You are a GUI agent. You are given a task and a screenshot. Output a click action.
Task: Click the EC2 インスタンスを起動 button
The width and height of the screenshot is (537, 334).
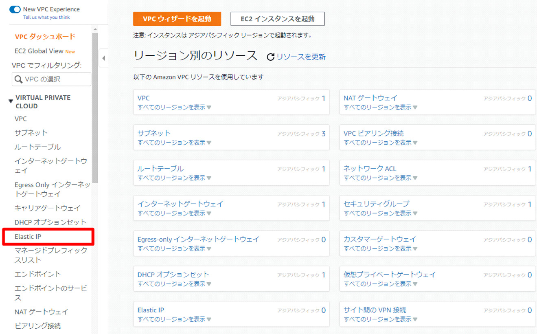pos(278,19)
